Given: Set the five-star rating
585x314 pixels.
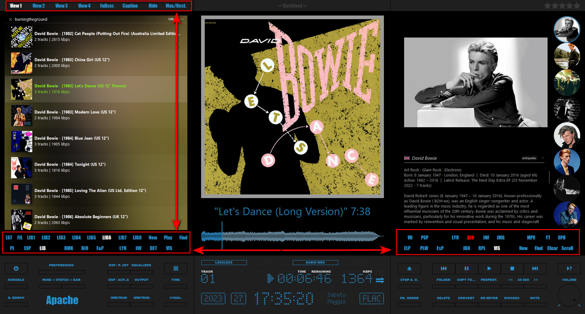Looking at the screenshot, I should (562, 6).
